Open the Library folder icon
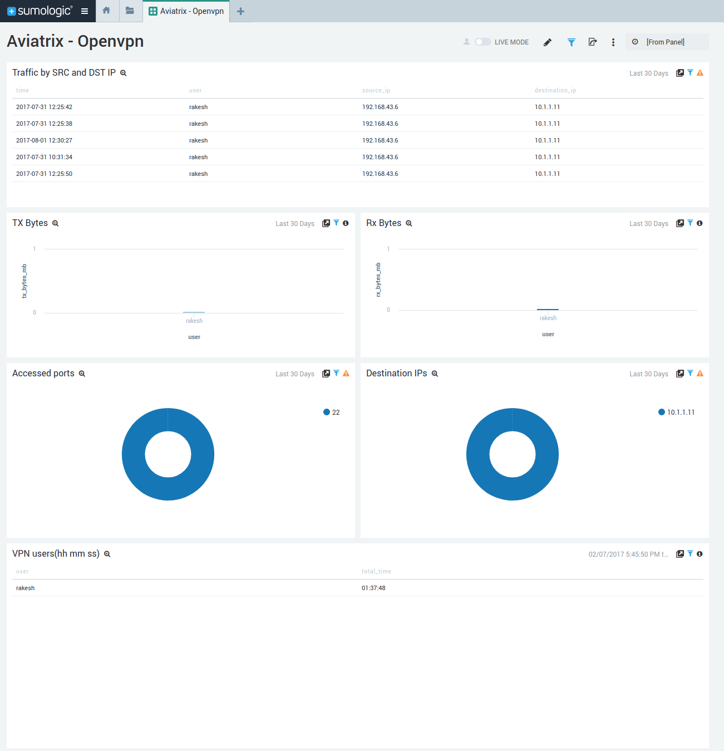This screenshot has width=724, height=751. point(130,11)
